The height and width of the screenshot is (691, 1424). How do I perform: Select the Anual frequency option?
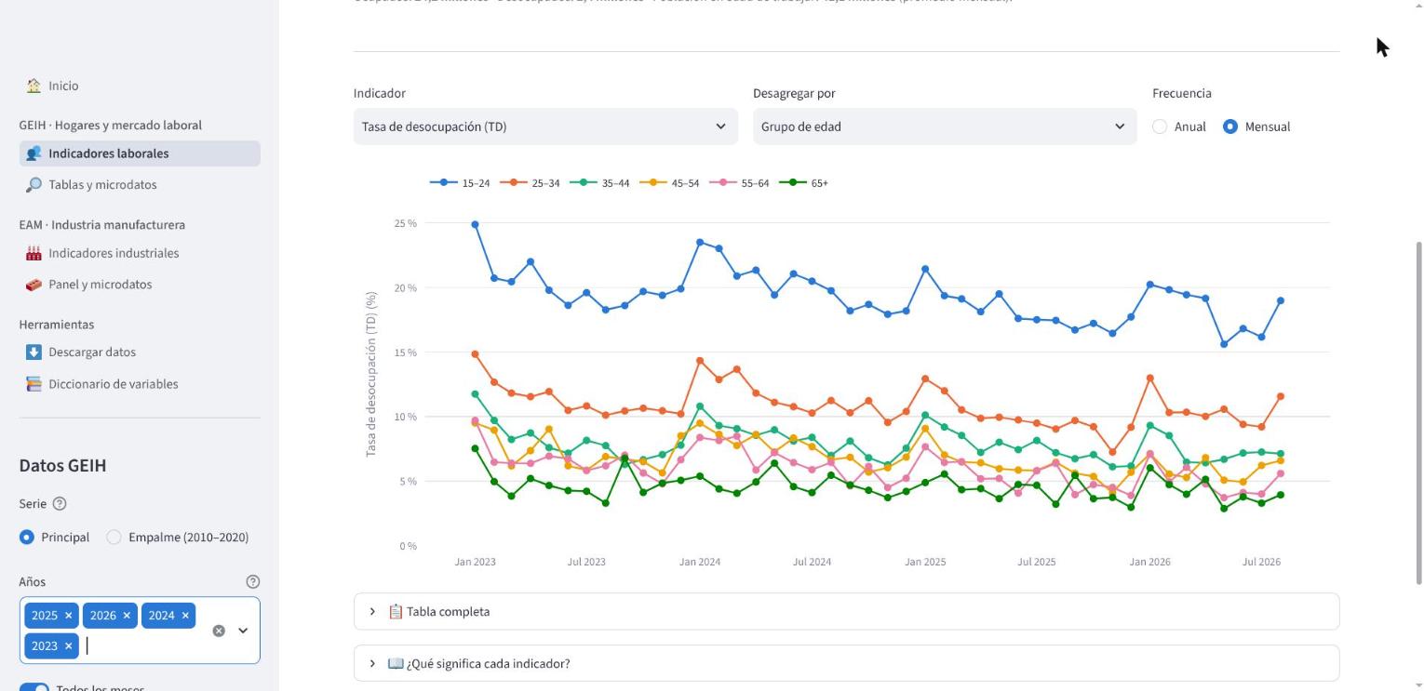pos(1179,126)
